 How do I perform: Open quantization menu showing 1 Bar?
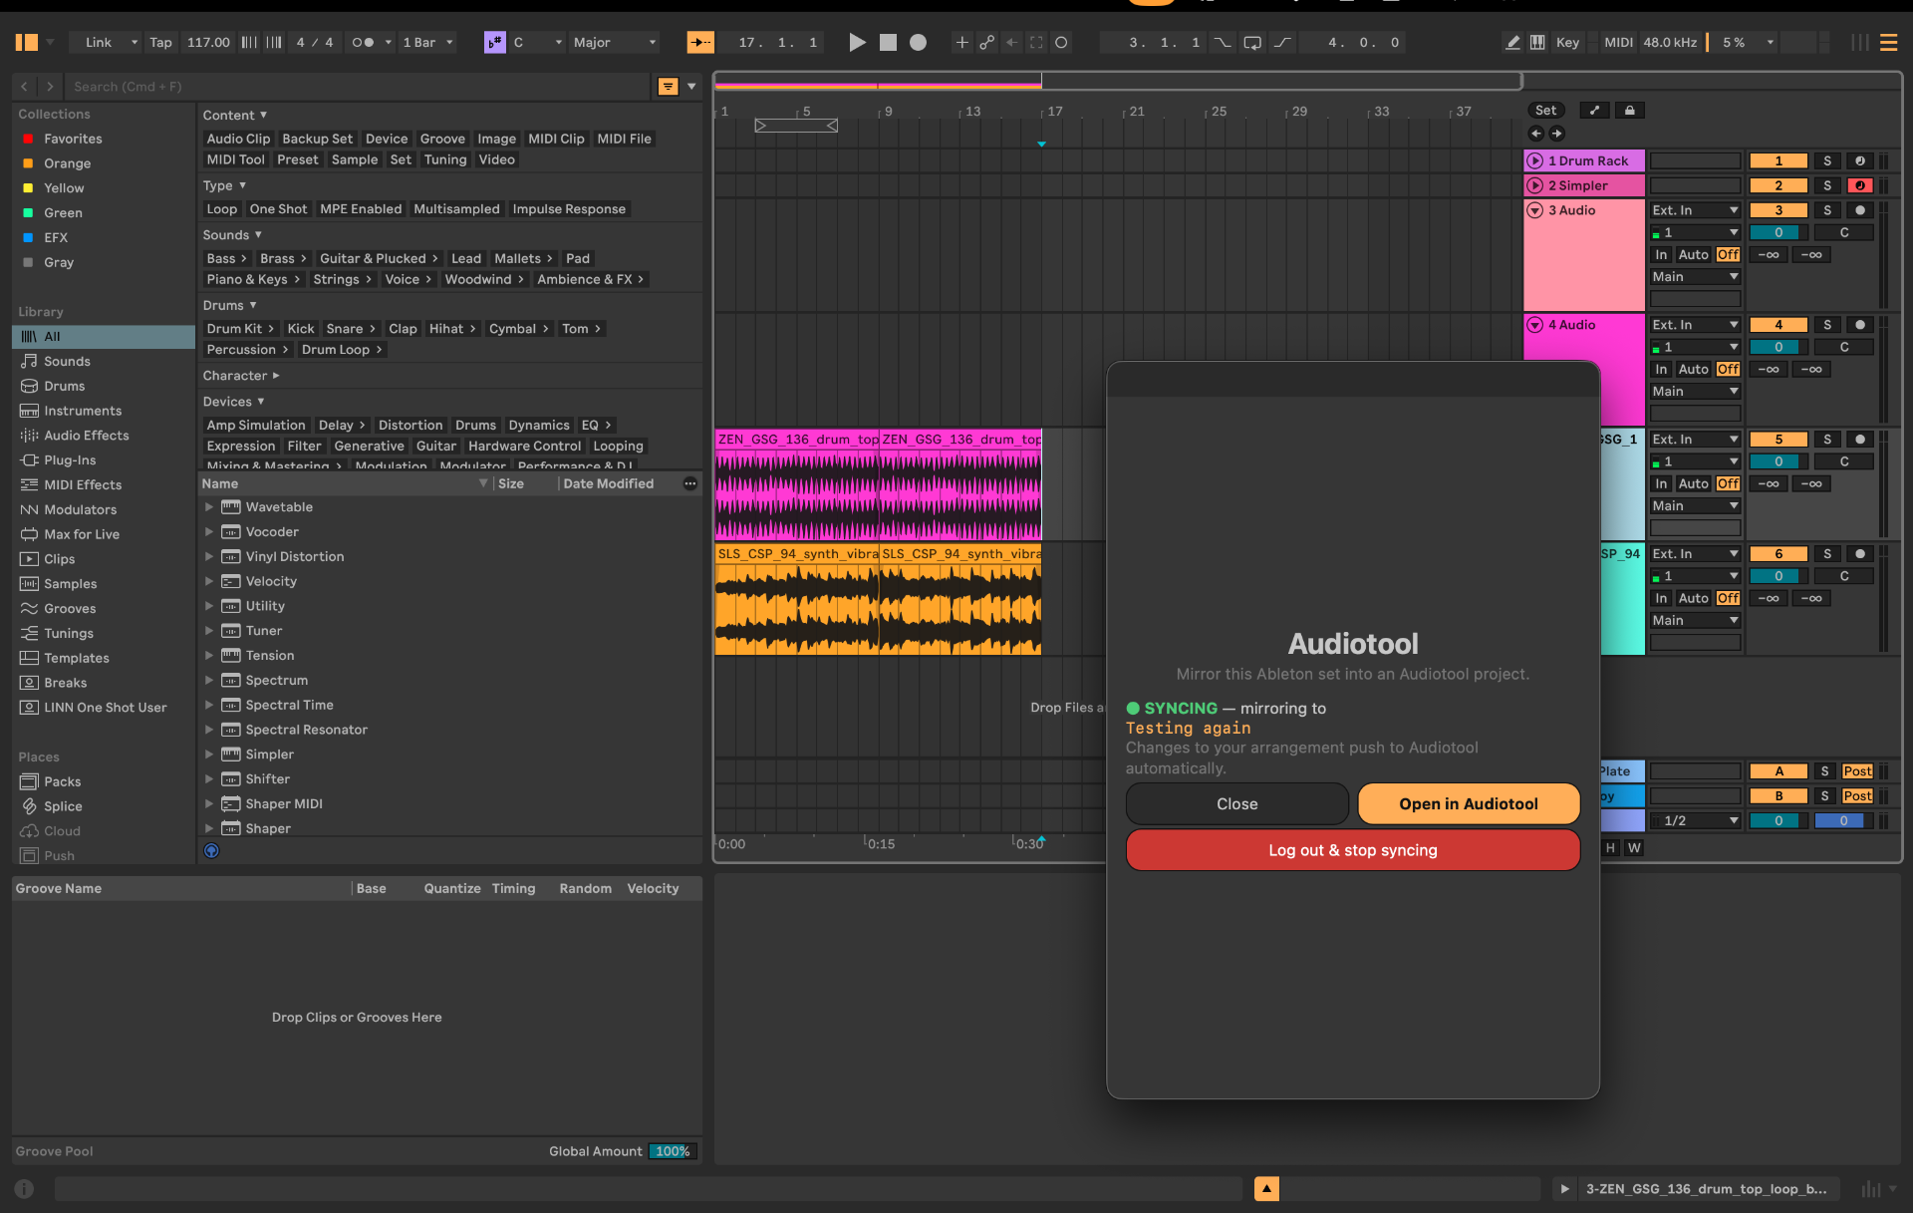coord(427,42)
